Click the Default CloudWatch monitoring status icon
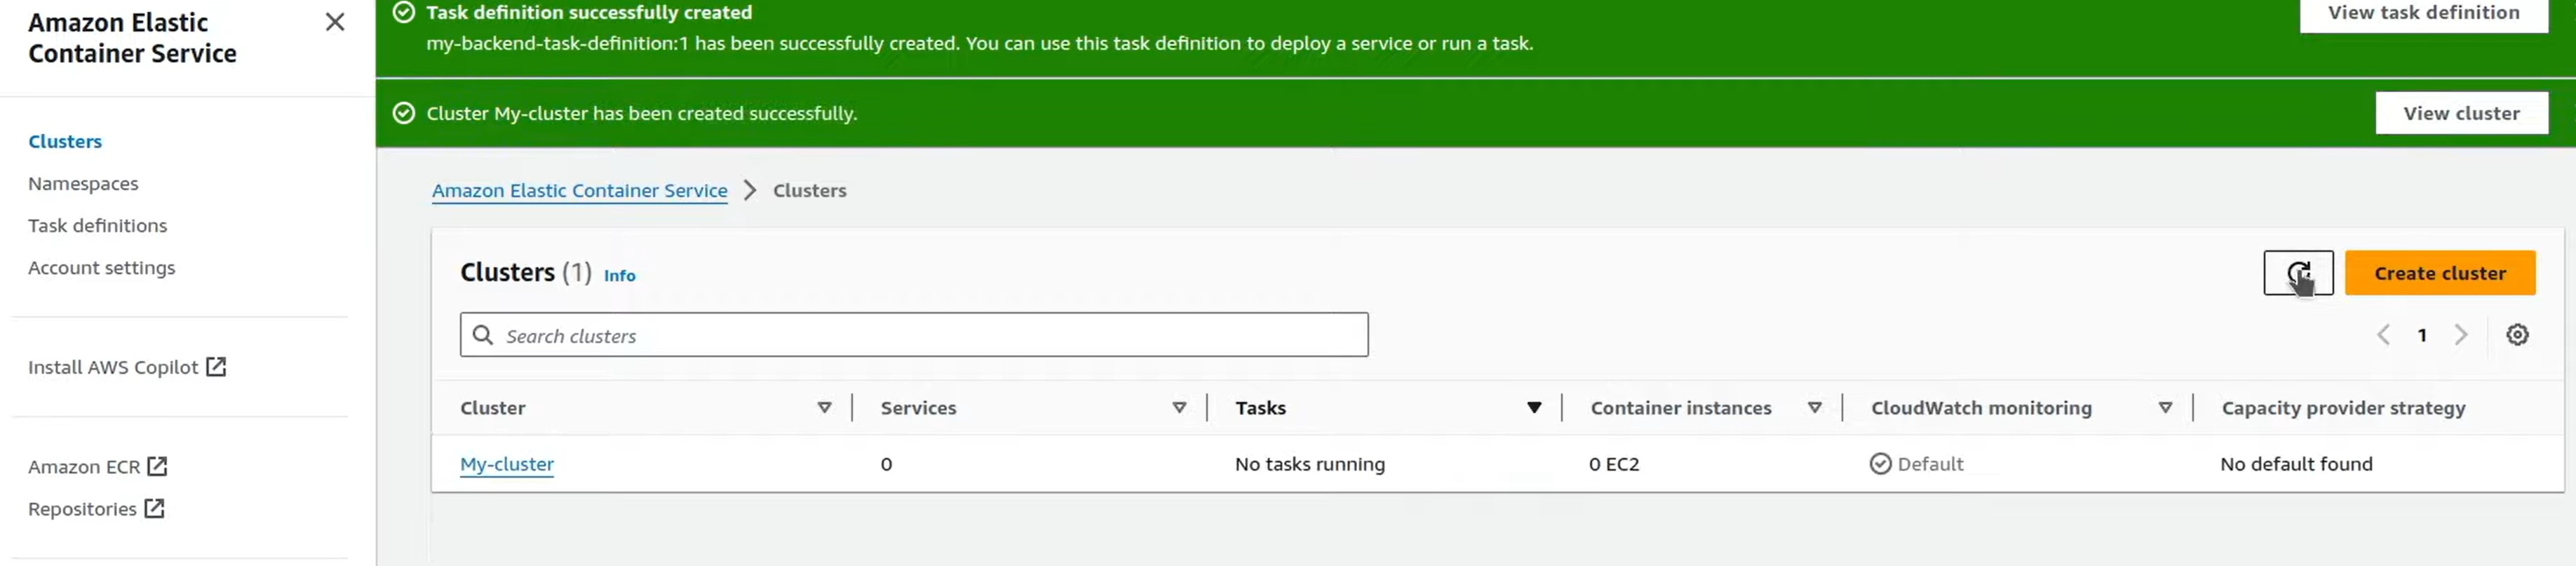Image resolution: width=2576 pixels, height=566 pixels. tap(1880, 464)
